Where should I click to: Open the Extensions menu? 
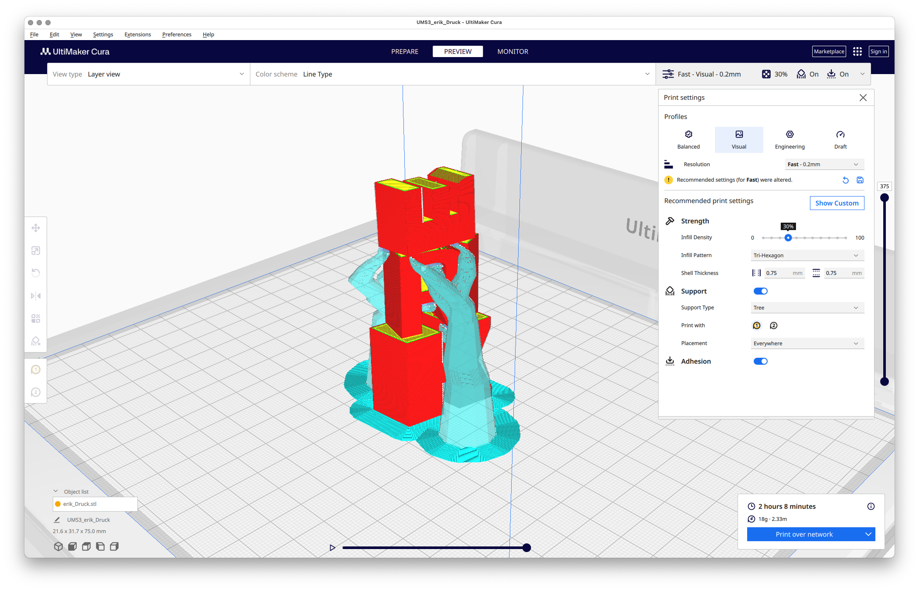[137, 34]
